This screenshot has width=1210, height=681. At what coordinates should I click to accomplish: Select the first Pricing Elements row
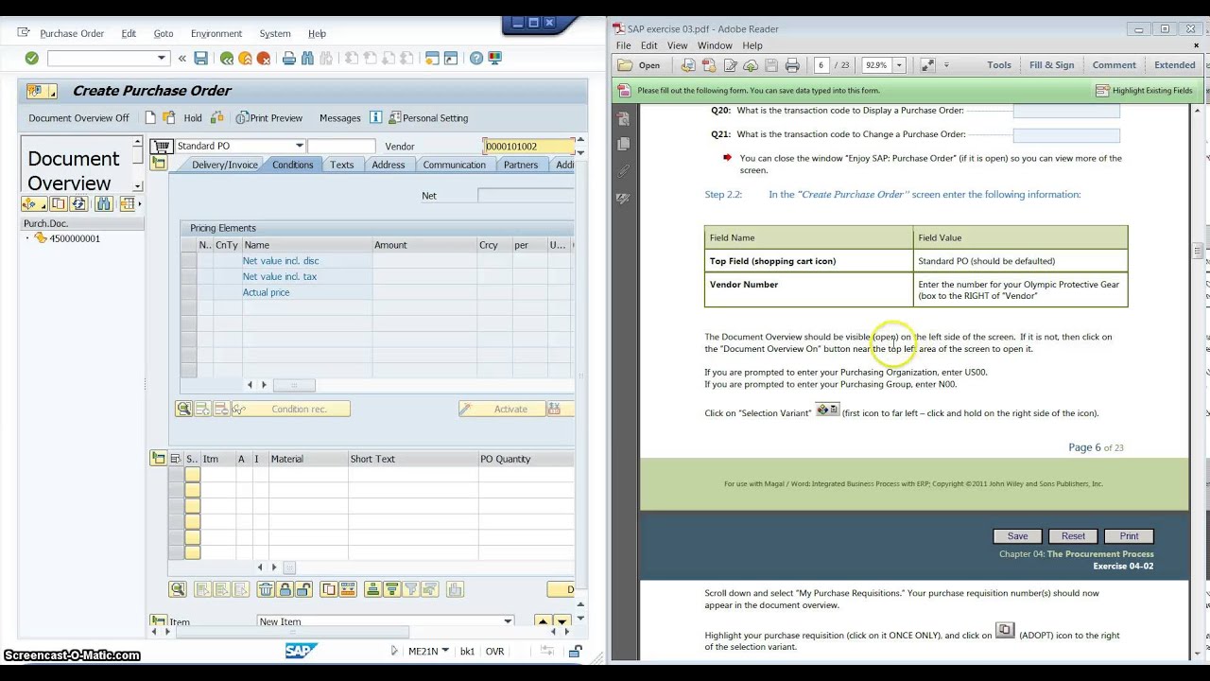click(x=188, y=261)
